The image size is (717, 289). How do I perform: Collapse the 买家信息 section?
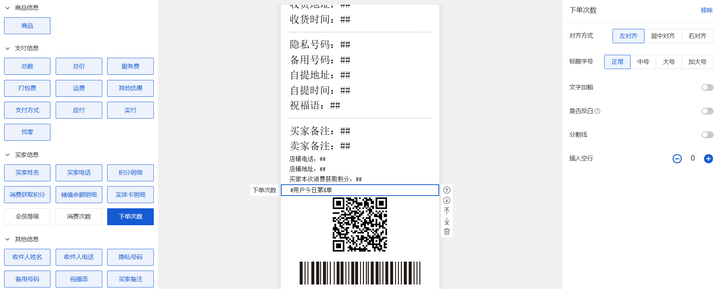[x=8, y=155]
